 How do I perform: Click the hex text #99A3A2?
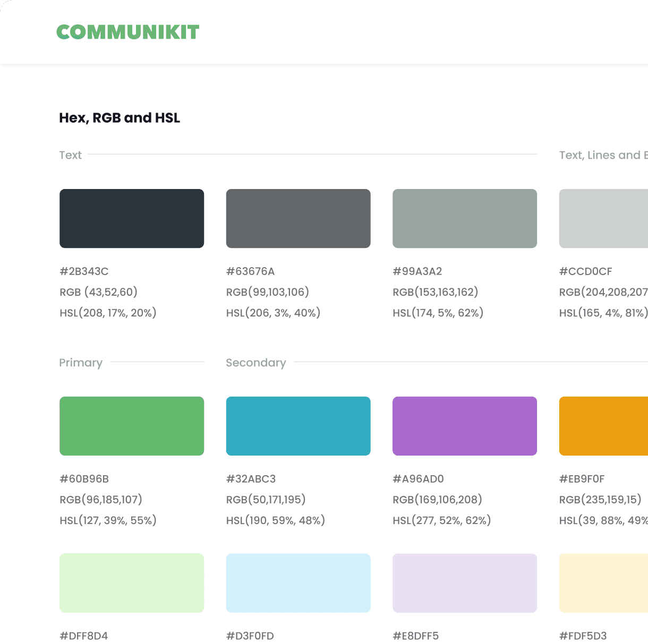tap(417, 271)
